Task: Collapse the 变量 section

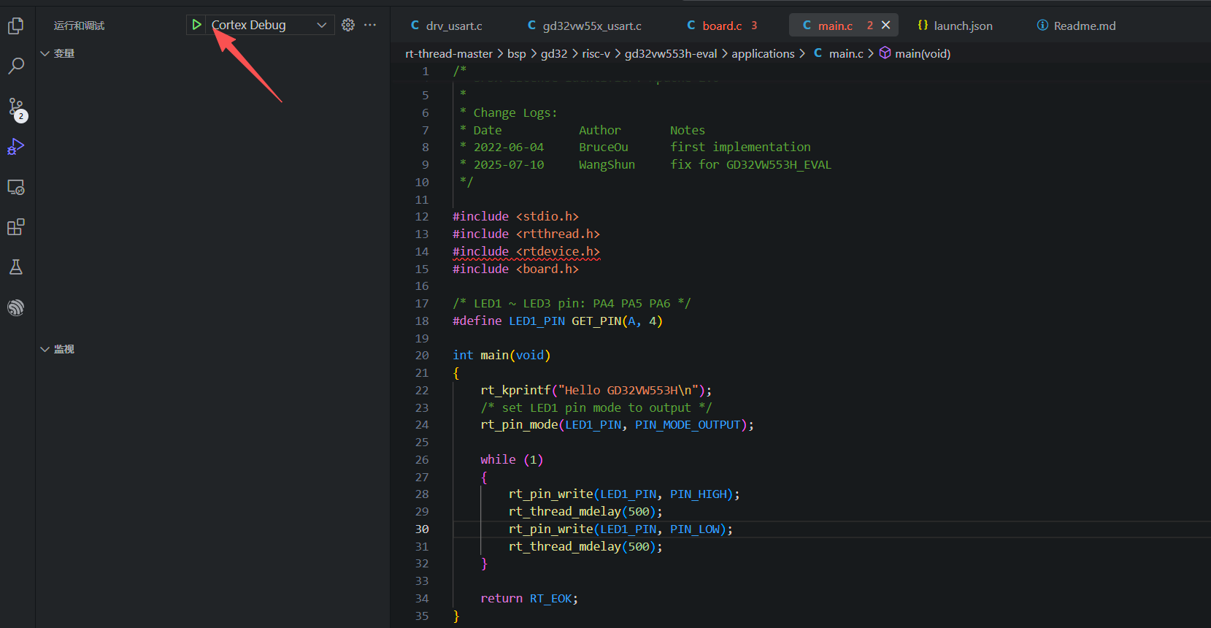Action: coord(58,53)
